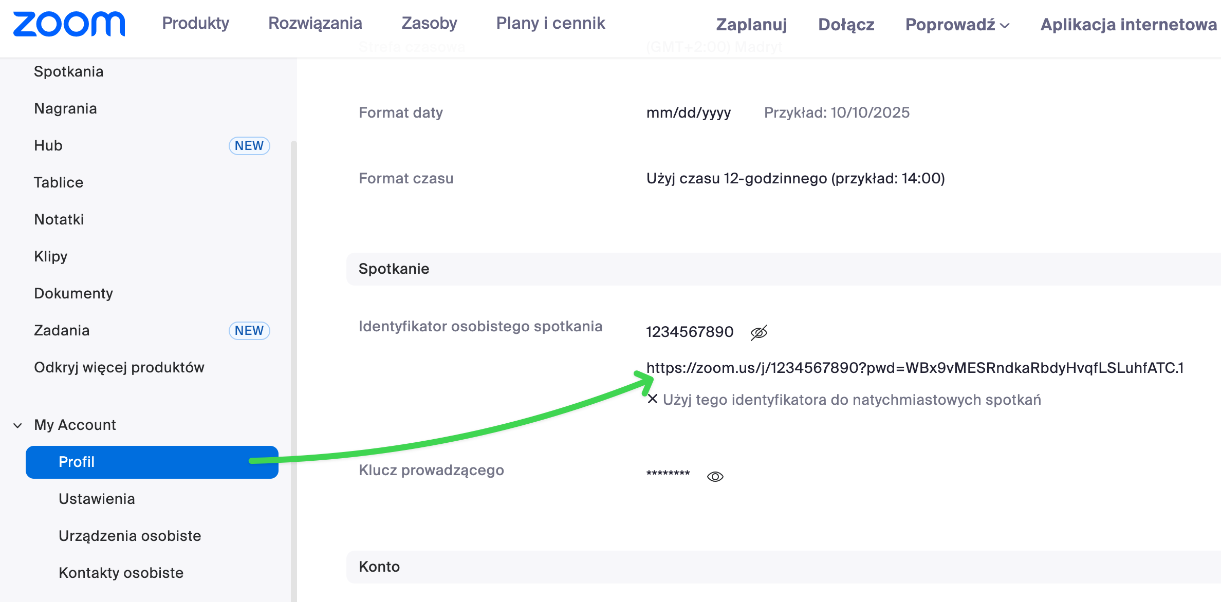Select Profil in the sidebar
This screenshot has width=1221, height=602.
152,462
